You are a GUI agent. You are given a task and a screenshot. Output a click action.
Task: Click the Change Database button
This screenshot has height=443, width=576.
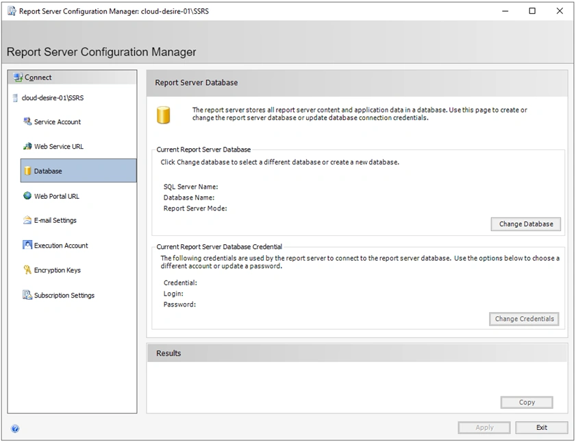pyautogui.click(x=526, y=224)
